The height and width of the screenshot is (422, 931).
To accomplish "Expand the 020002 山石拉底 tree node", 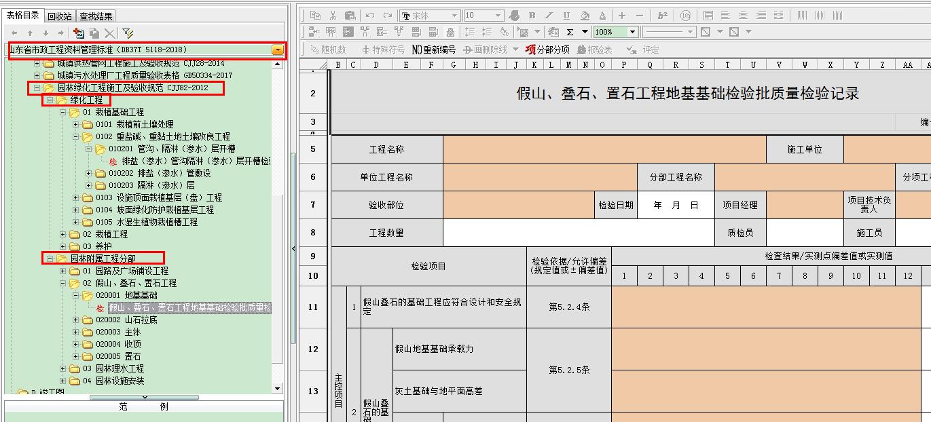I will click(76, 320).
